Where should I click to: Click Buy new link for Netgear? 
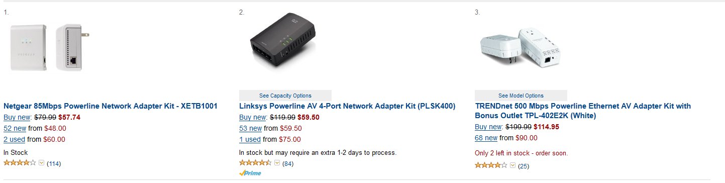18,117
